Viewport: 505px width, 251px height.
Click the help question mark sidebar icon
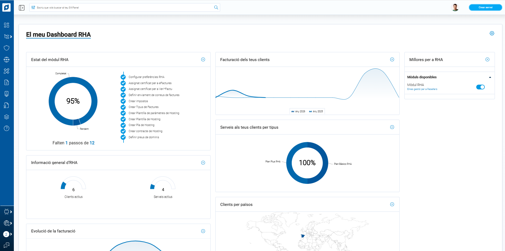click(x=7, y=128)
